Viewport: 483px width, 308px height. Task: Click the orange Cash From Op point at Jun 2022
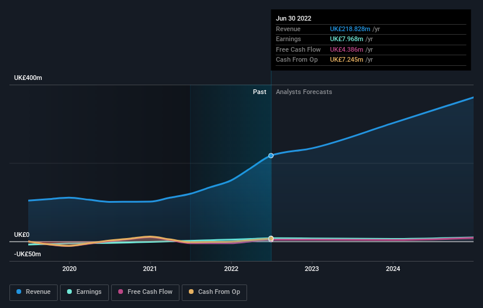pos(271,239)
